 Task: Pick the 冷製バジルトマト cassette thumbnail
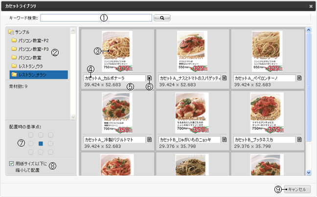click(x=117, y=113)
